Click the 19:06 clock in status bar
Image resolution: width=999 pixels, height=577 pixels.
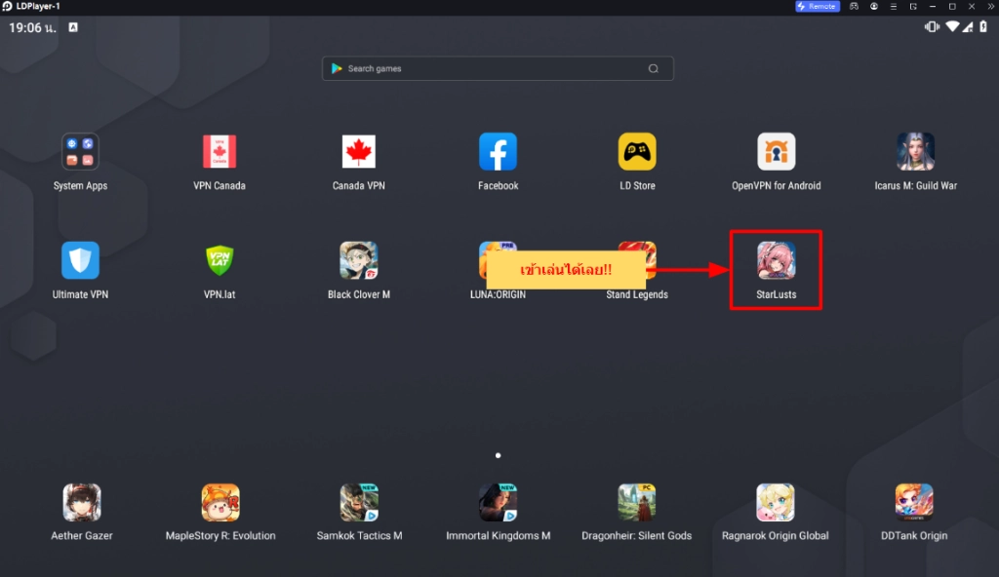(x=32, y=28)
